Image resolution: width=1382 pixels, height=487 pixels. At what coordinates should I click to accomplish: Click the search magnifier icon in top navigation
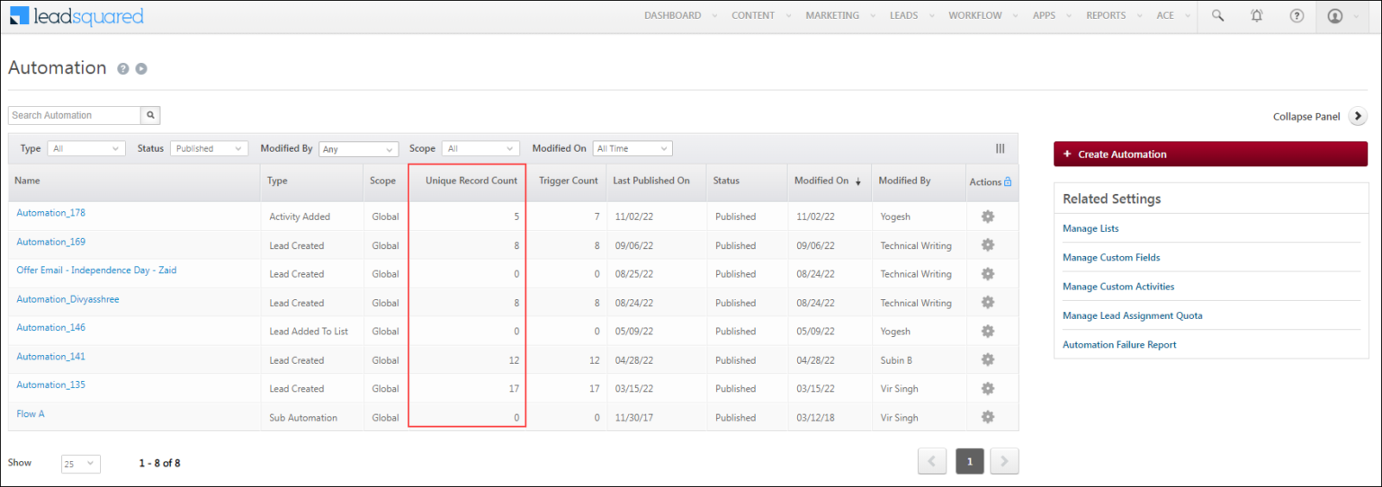coord(1217,16)
